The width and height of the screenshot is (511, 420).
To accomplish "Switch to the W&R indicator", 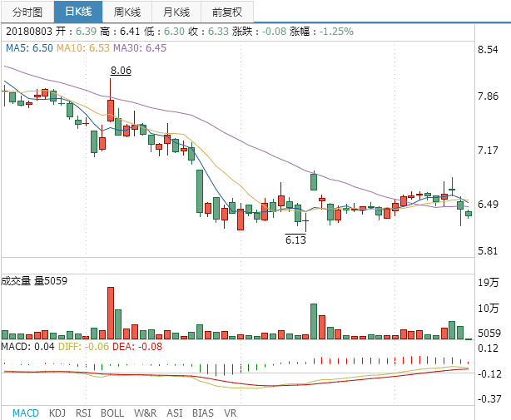I will point(145,413).
